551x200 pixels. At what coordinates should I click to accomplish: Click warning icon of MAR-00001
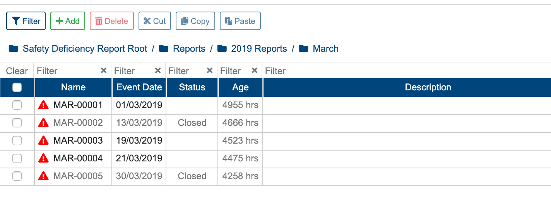(44, 105)
